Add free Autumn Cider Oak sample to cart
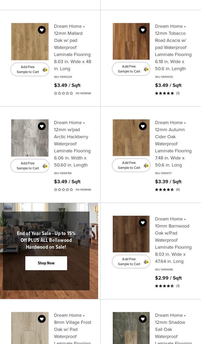 pos(131,165)
